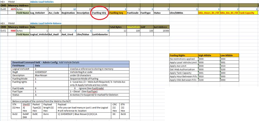Screen dimensions: 259x121
Task: Select the "Acc_Code" field cell
Action: click(54, 13)
